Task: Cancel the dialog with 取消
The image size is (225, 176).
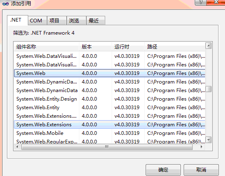Action: (201, 169)
